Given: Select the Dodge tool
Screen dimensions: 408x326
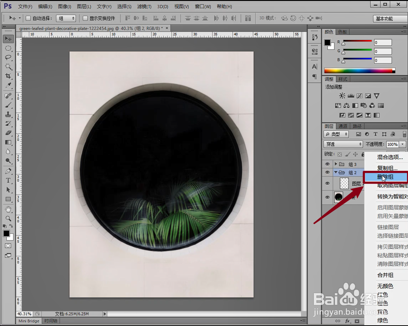Looking at the screenshot, I should 8,161.
